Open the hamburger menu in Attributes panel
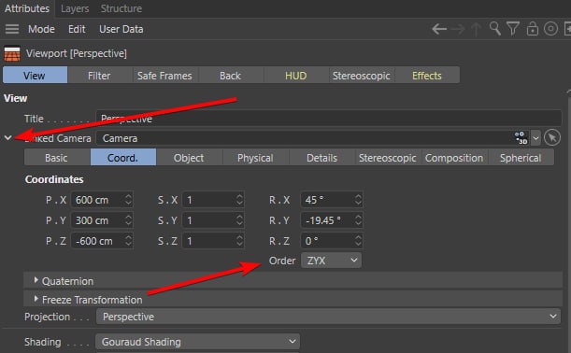 [x=11, y=29]
